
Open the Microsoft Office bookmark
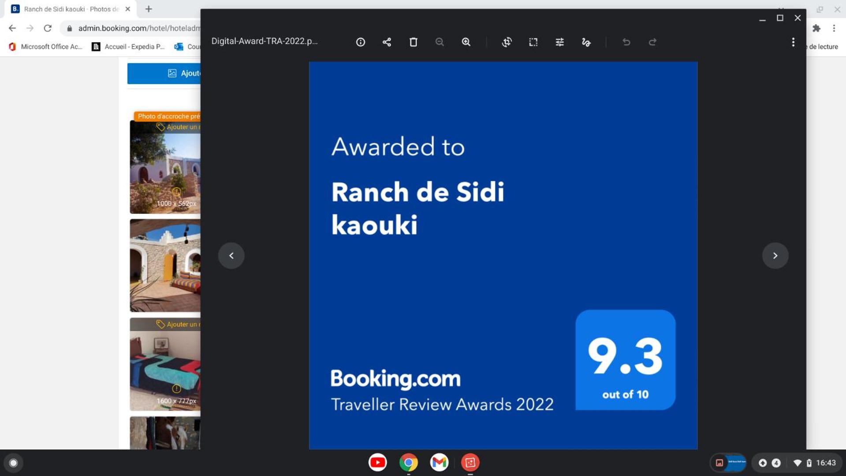click(x=45, y=47)
